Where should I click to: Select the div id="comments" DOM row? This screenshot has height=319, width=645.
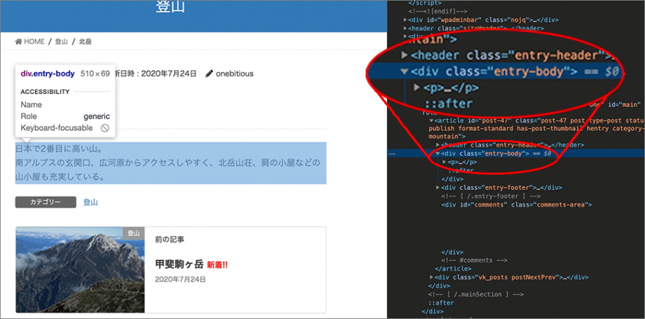(x=517, y=204)
